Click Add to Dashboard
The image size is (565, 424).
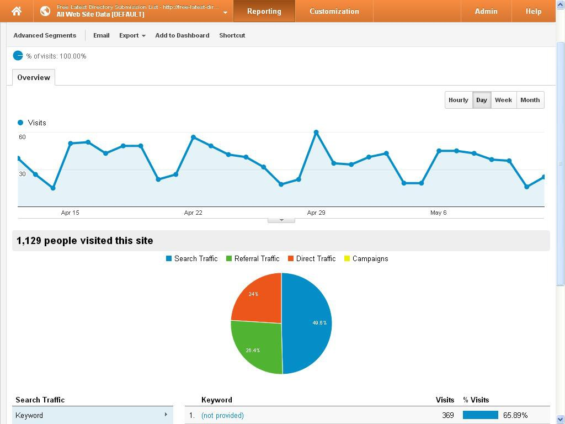[x=182, y=35]
